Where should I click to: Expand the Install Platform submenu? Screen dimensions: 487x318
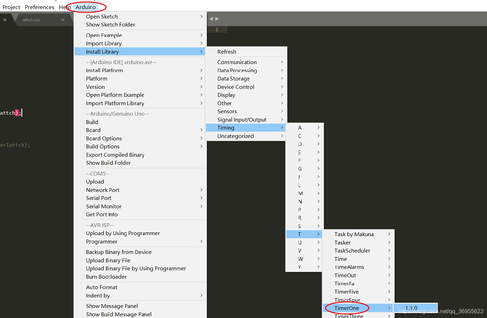140,70
